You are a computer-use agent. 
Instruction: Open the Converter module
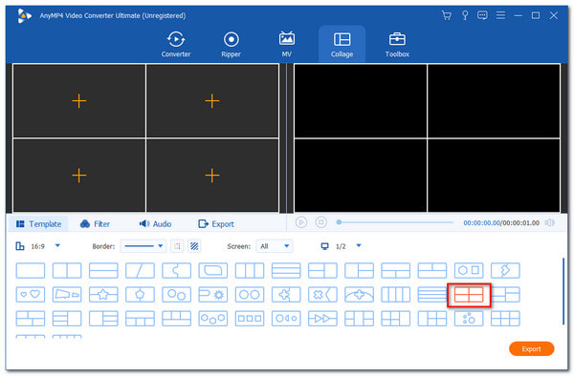pos(176,45)
